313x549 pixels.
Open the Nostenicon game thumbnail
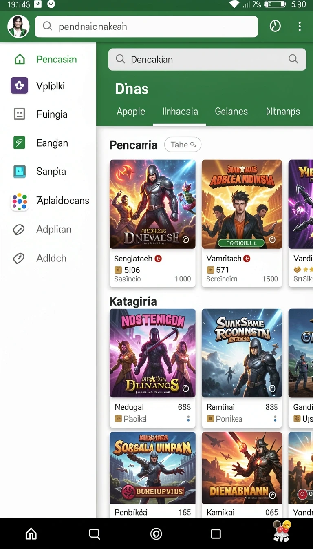point(152,353)
